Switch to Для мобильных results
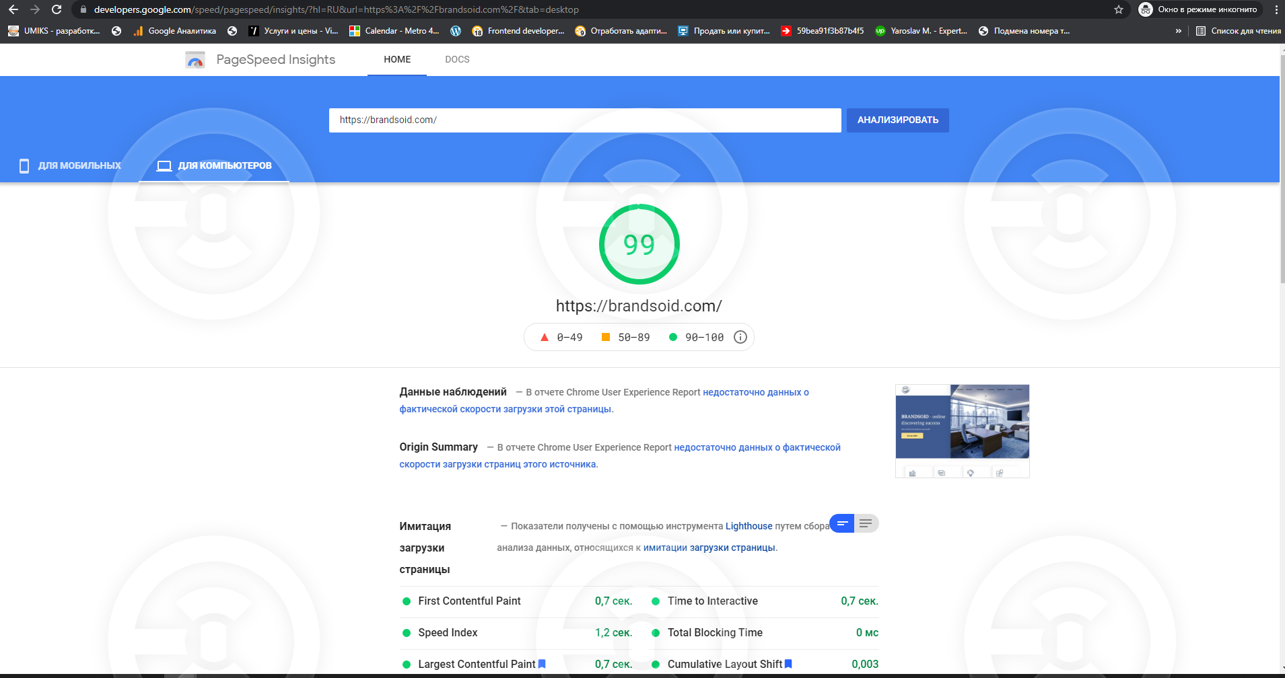The width and height of the screenshot is (1285, 678). click(70, 165)
